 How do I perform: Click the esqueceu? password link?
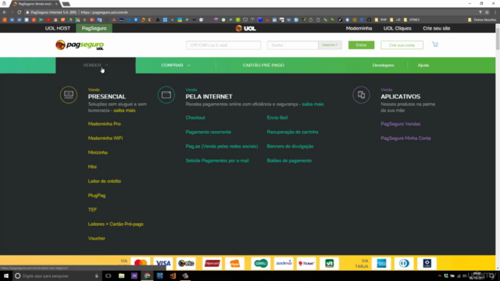330,45
